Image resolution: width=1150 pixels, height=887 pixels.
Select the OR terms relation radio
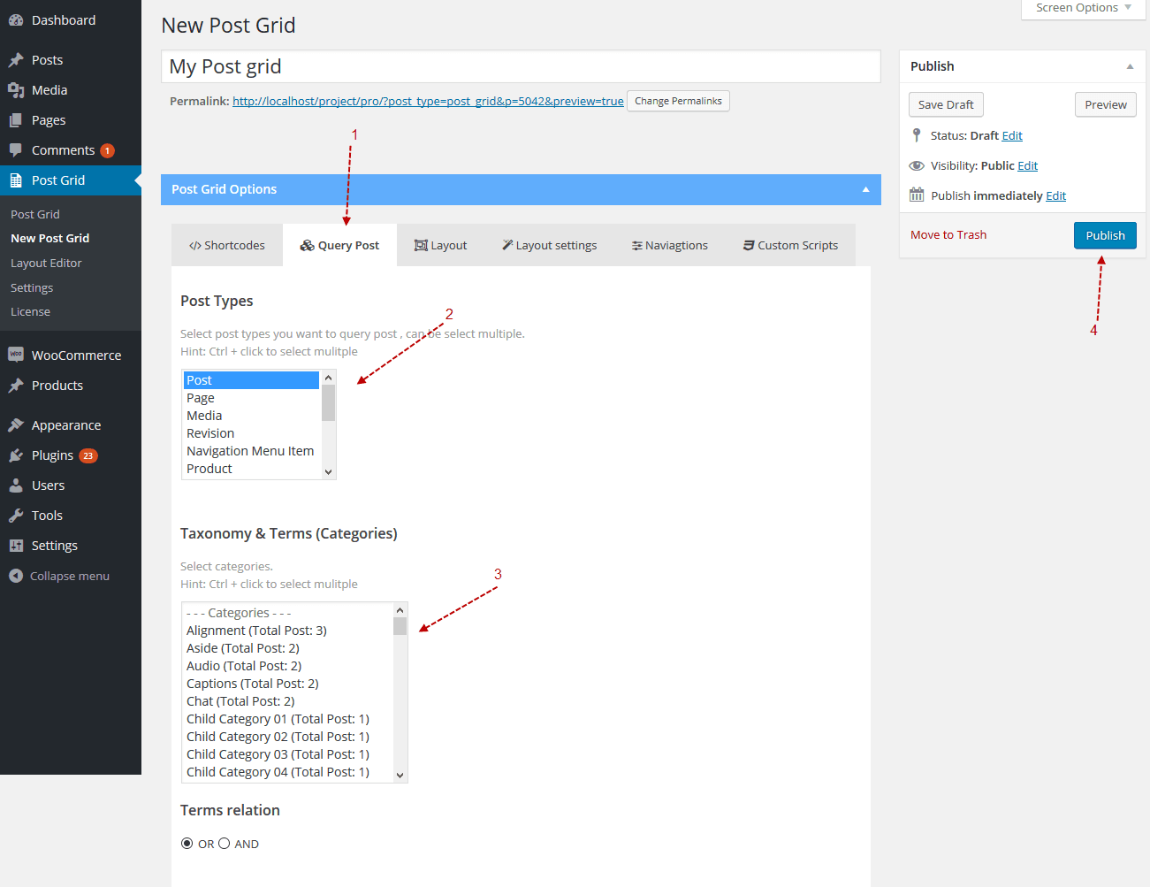[x=187, y=844]
